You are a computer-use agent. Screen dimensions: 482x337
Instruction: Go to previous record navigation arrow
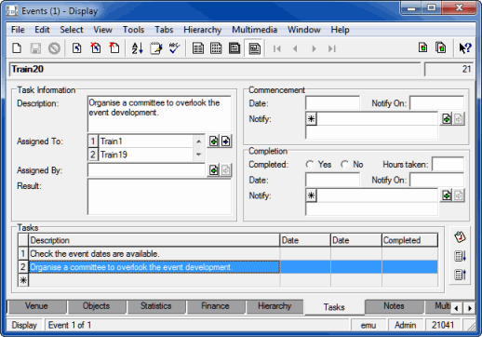(x=295, y=48)
